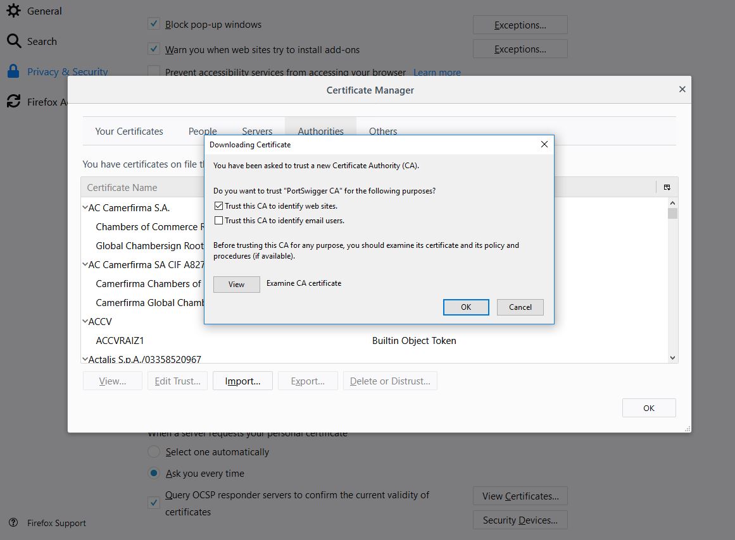Enable Trust this CA to identify email users
The height and width of the screenshot is (540, 735).
coord(218,220)
